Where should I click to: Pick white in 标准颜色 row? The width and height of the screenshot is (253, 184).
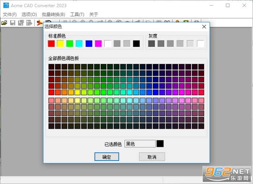[108, 44]
